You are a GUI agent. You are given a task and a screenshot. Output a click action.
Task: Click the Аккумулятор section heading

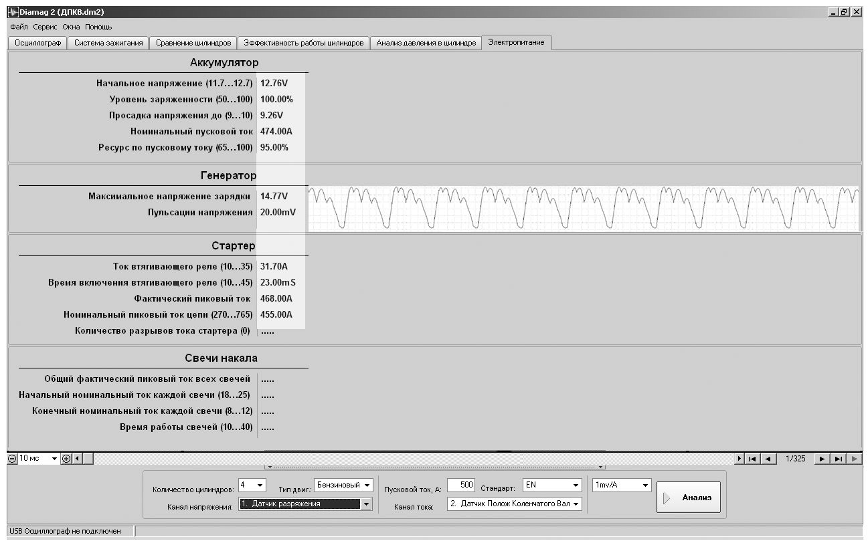pos(224,63)
